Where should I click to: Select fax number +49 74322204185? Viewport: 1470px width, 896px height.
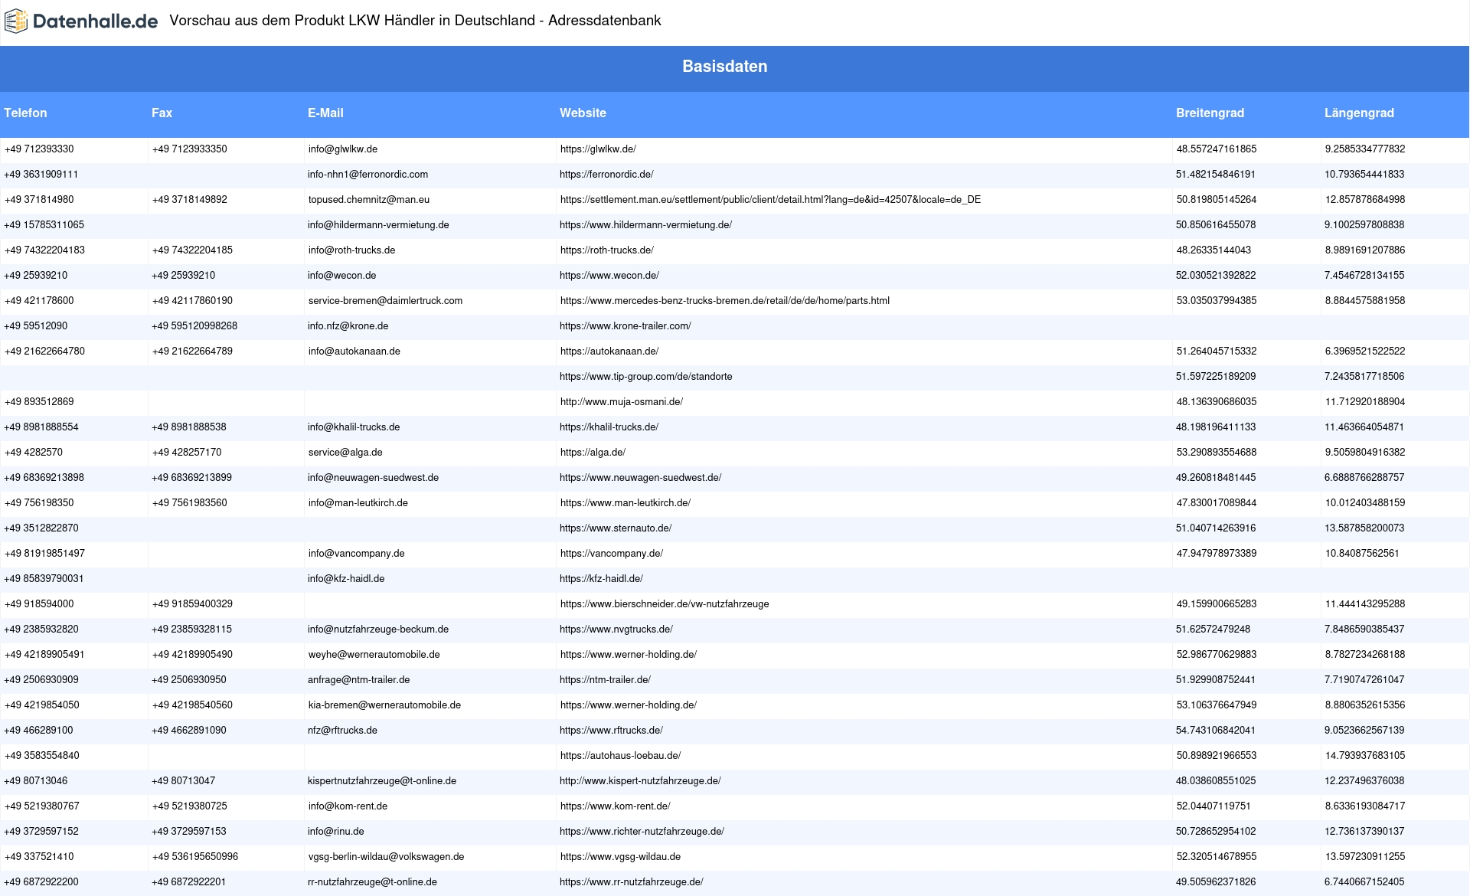192,250
